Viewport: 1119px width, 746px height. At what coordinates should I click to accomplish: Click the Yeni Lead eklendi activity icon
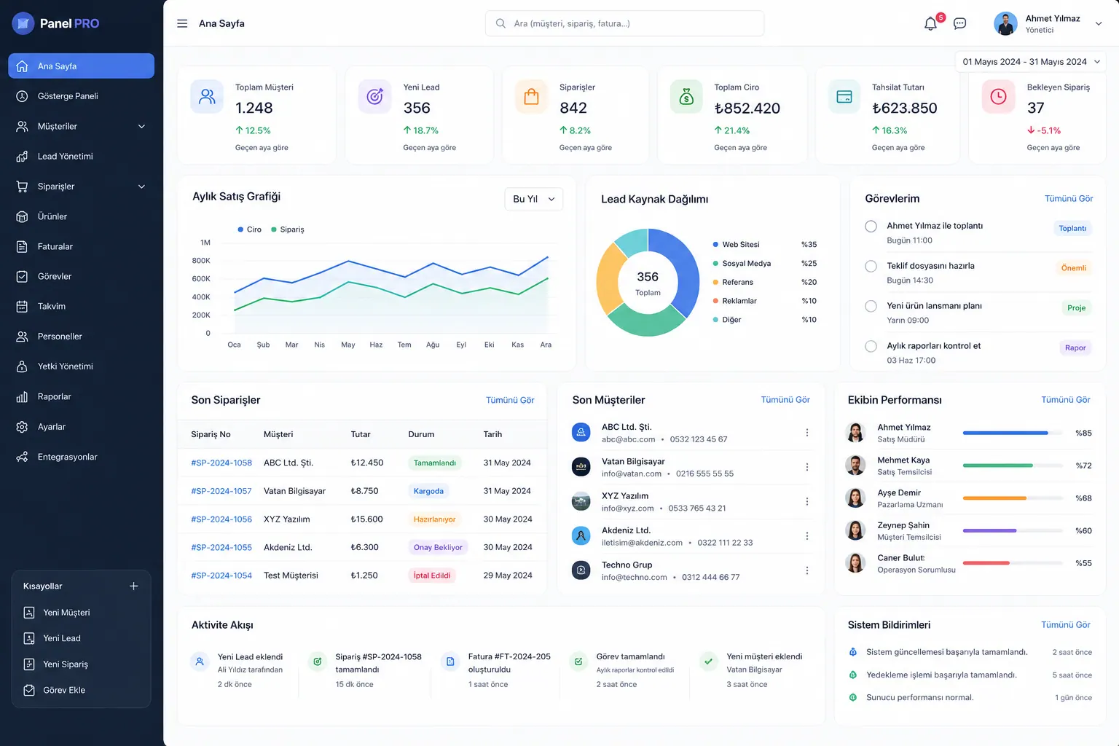[199, 661]
